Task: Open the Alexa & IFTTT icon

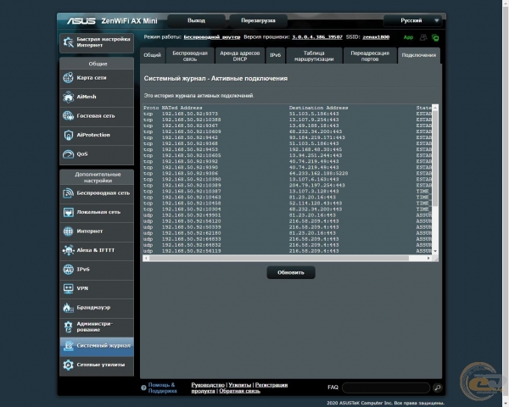Action: (x=68, y=250)
